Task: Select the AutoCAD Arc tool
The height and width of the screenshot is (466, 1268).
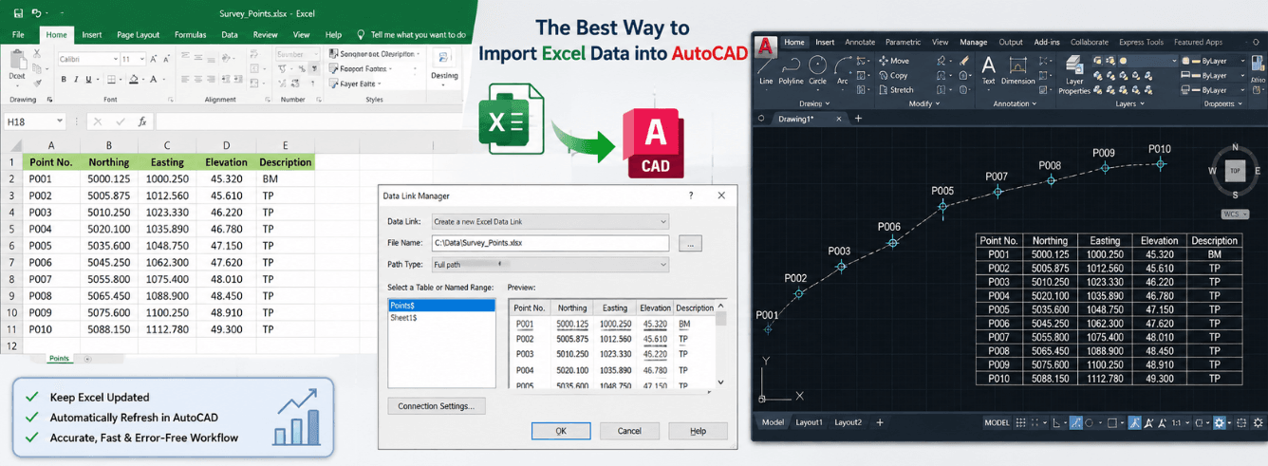Action: (842, 69)
